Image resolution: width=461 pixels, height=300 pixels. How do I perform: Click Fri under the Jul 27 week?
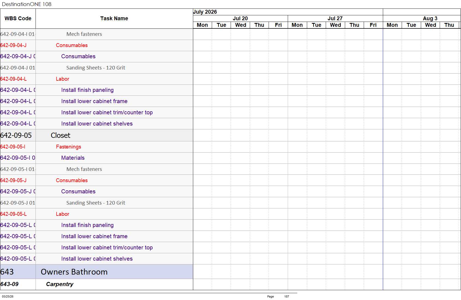point(373,25)
